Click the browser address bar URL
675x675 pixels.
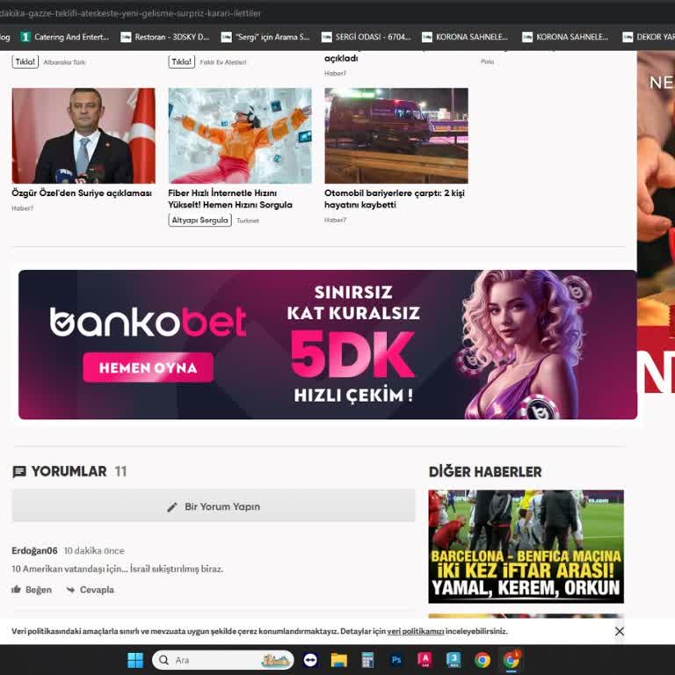click(130, 13)
